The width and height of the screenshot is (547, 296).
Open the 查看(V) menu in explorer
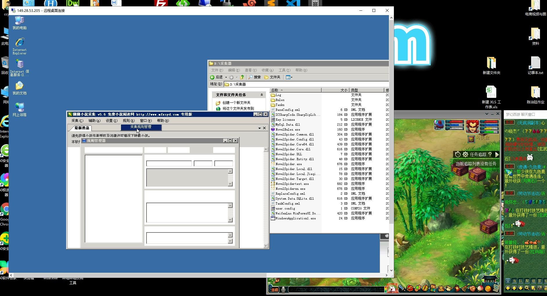[251, 70]
